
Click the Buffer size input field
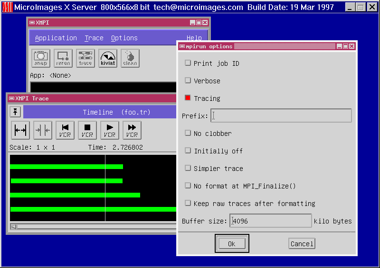click(x=271, y=221)
